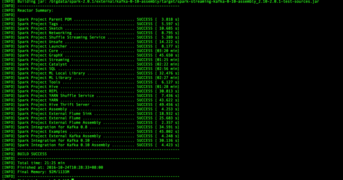Click the 'Reactor Summary:' line
343x180 pixels.
point(27,10)
